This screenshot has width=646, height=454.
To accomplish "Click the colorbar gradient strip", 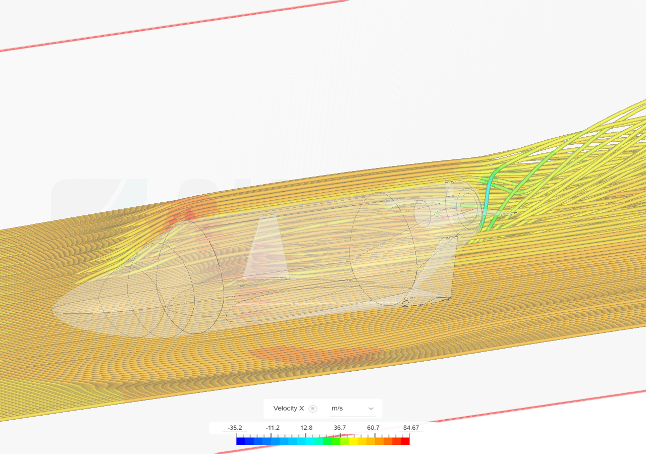I will coord(323,440).
